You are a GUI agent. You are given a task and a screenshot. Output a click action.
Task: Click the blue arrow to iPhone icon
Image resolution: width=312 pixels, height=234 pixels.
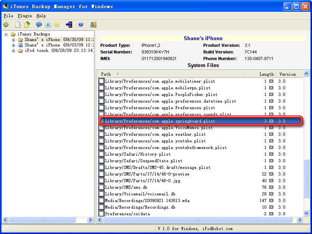click(69, 25)
